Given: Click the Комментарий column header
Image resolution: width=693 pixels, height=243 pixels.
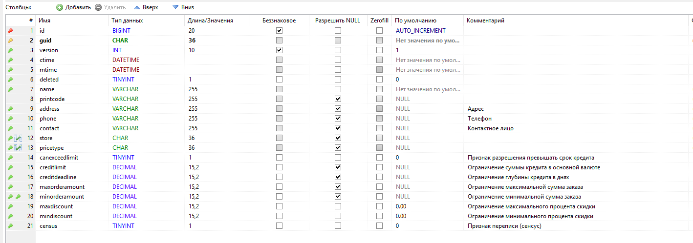Looking at the screenshot, I should click(x=485, y=20).
